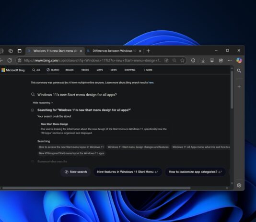Select the ALL search category
Image resolution: width=256 pixels, height=222 pixels.
tap(36, 70)
